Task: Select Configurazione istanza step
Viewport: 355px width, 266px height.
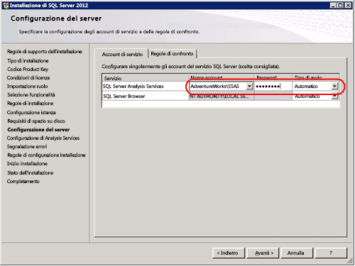Action: (31, 113)
